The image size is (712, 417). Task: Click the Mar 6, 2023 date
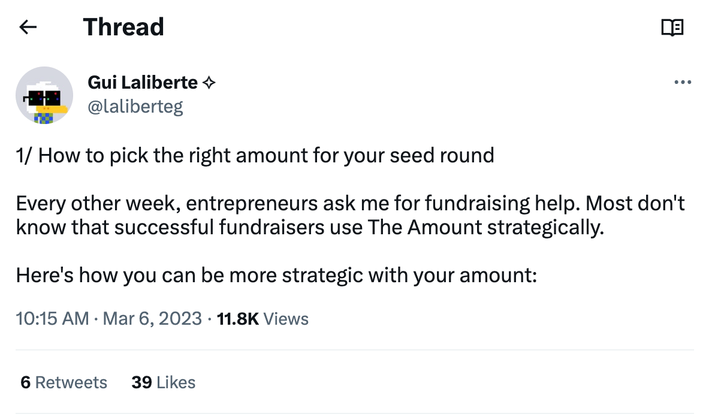tap(152, 319)
